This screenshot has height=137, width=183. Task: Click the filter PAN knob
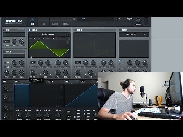pos(145,62)
